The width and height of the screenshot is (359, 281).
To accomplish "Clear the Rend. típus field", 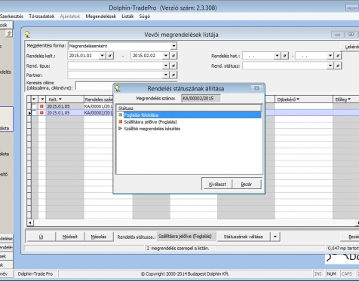I will coord(173,66).
